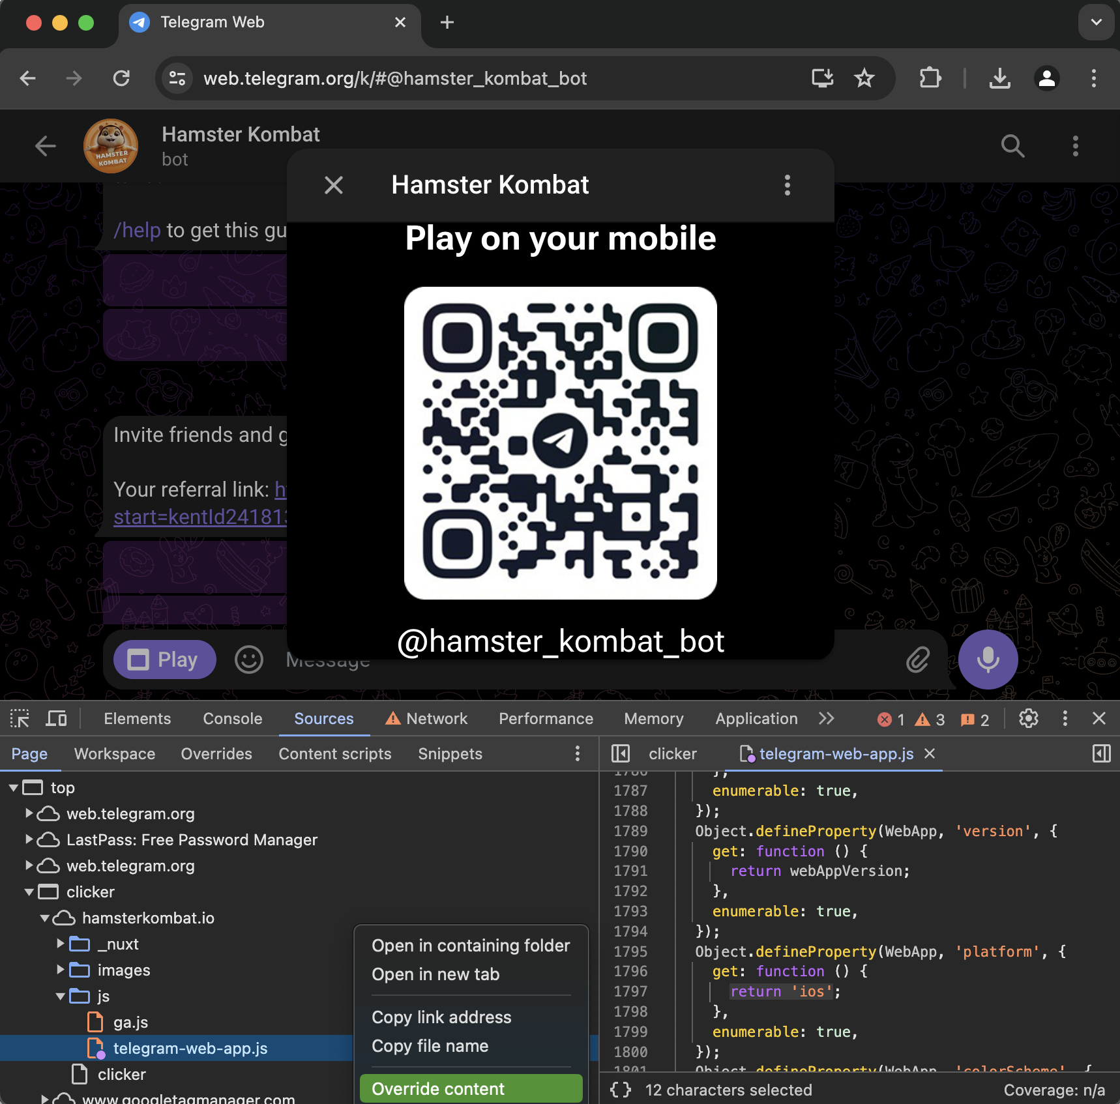Switch to the Workspace sources tab

click(115, 754)
